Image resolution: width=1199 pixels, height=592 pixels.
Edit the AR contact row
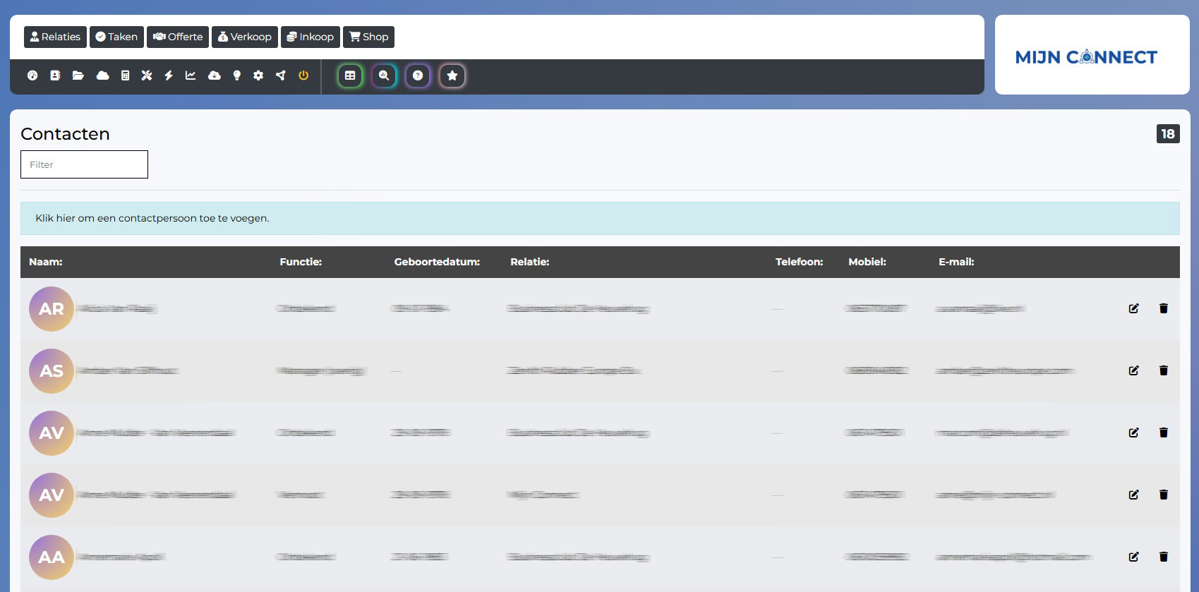click(1133, 308)
